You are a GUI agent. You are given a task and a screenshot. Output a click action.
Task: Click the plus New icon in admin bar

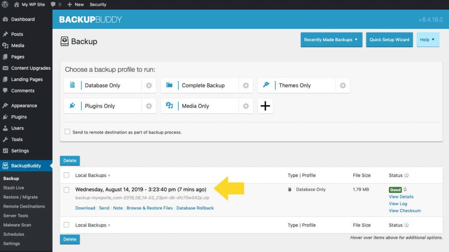tap(70, 4)
